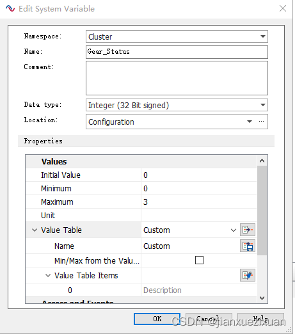Image resolution: width=295 pixels, height=334 pixels.
Task: Click the Maximum value cell showing 3
Action: click(199, 202)
